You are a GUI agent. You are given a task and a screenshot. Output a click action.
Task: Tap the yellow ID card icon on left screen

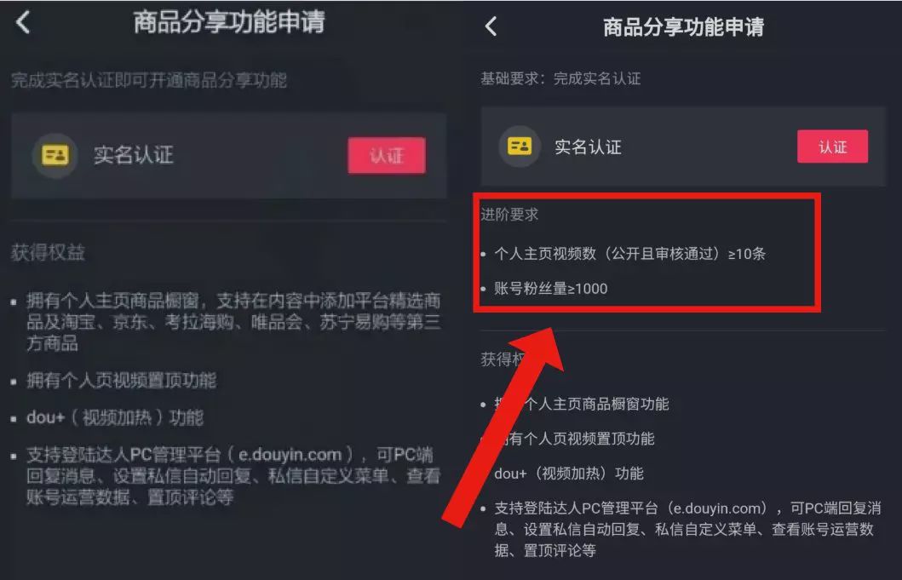click(55, 155)
